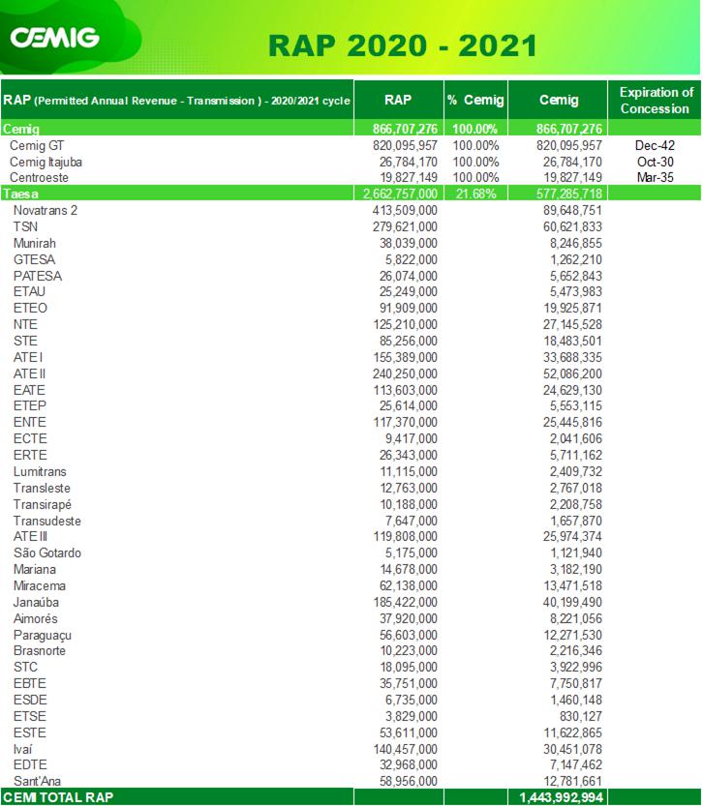Screen dimensions: 703x807
Task: Click the 'Novatrans 2' row label
Action: (x=46, y=211)
